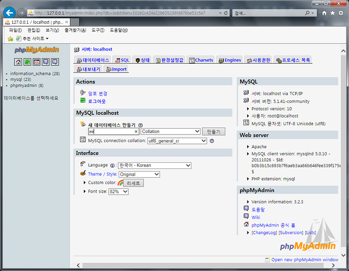This screenshot has width=349, height=271.
Task: Click the green logout icon in the sidebar
Action: (x=27, y=62)
